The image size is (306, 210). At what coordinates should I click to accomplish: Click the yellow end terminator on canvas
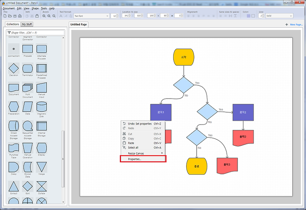tap(196, 166)
